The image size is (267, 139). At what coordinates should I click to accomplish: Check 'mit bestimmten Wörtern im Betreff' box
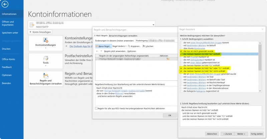[181, 46]
